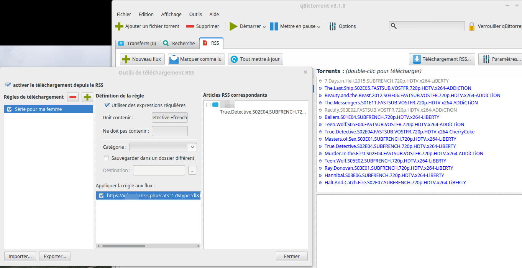This screenshot has height=268, width=522.
Task: Click the Exporter... button
Action: 55,256
